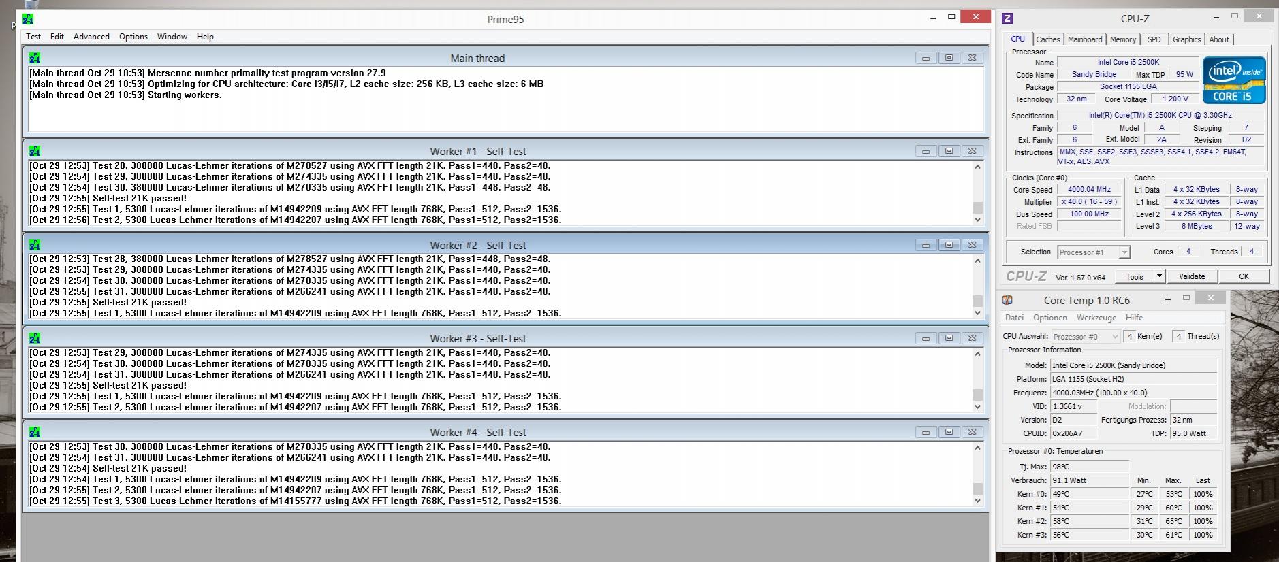Close the Worker #4 child window

click(972, 432)
